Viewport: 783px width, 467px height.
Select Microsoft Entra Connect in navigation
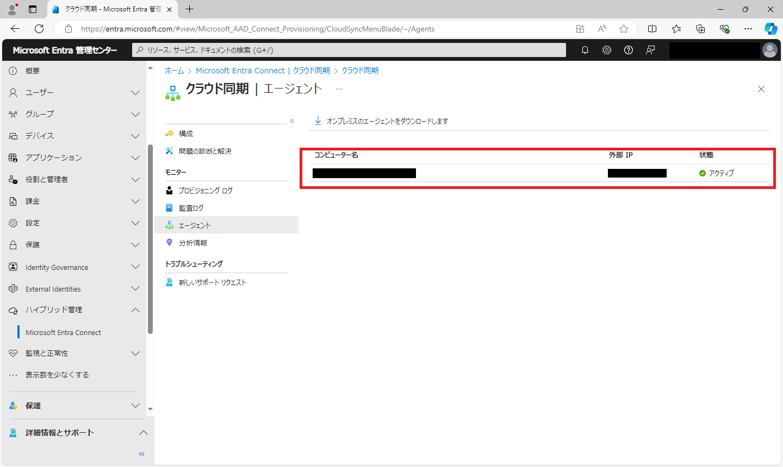coord(63,332)
